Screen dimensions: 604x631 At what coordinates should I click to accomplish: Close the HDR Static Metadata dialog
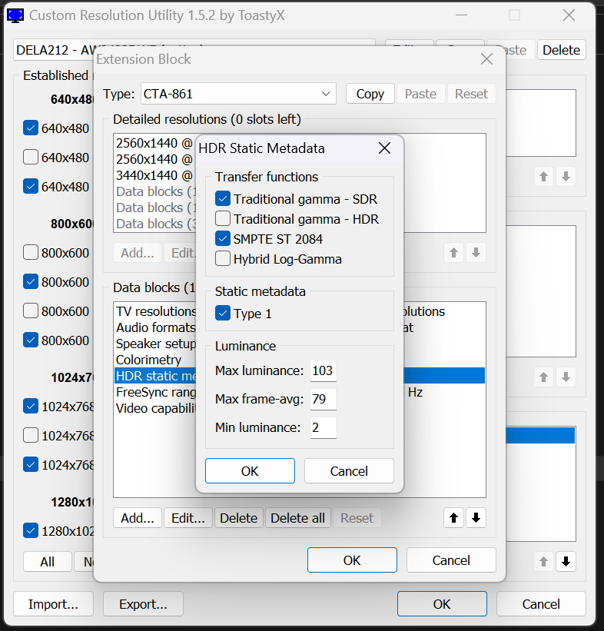tap(384, 148)
